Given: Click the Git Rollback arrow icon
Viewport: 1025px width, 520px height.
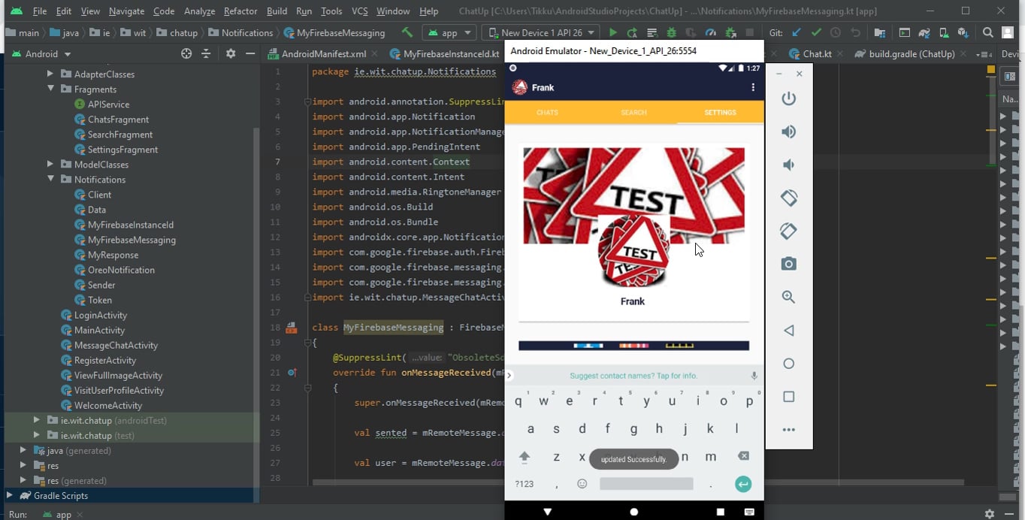Looking at the screenshot, I should 855,32.
